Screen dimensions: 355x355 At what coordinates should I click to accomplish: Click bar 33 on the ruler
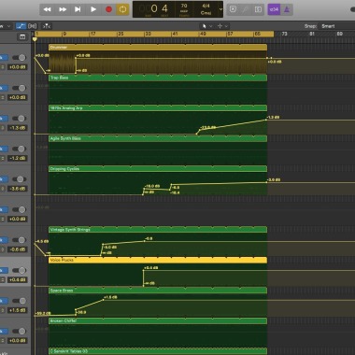(x=148, y=34)
